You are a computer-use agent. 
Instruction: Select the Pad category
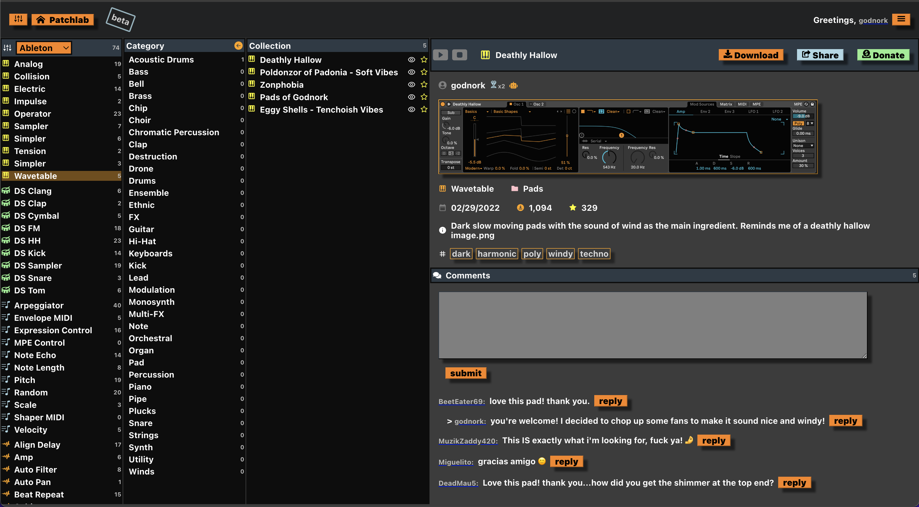[136, 362]
